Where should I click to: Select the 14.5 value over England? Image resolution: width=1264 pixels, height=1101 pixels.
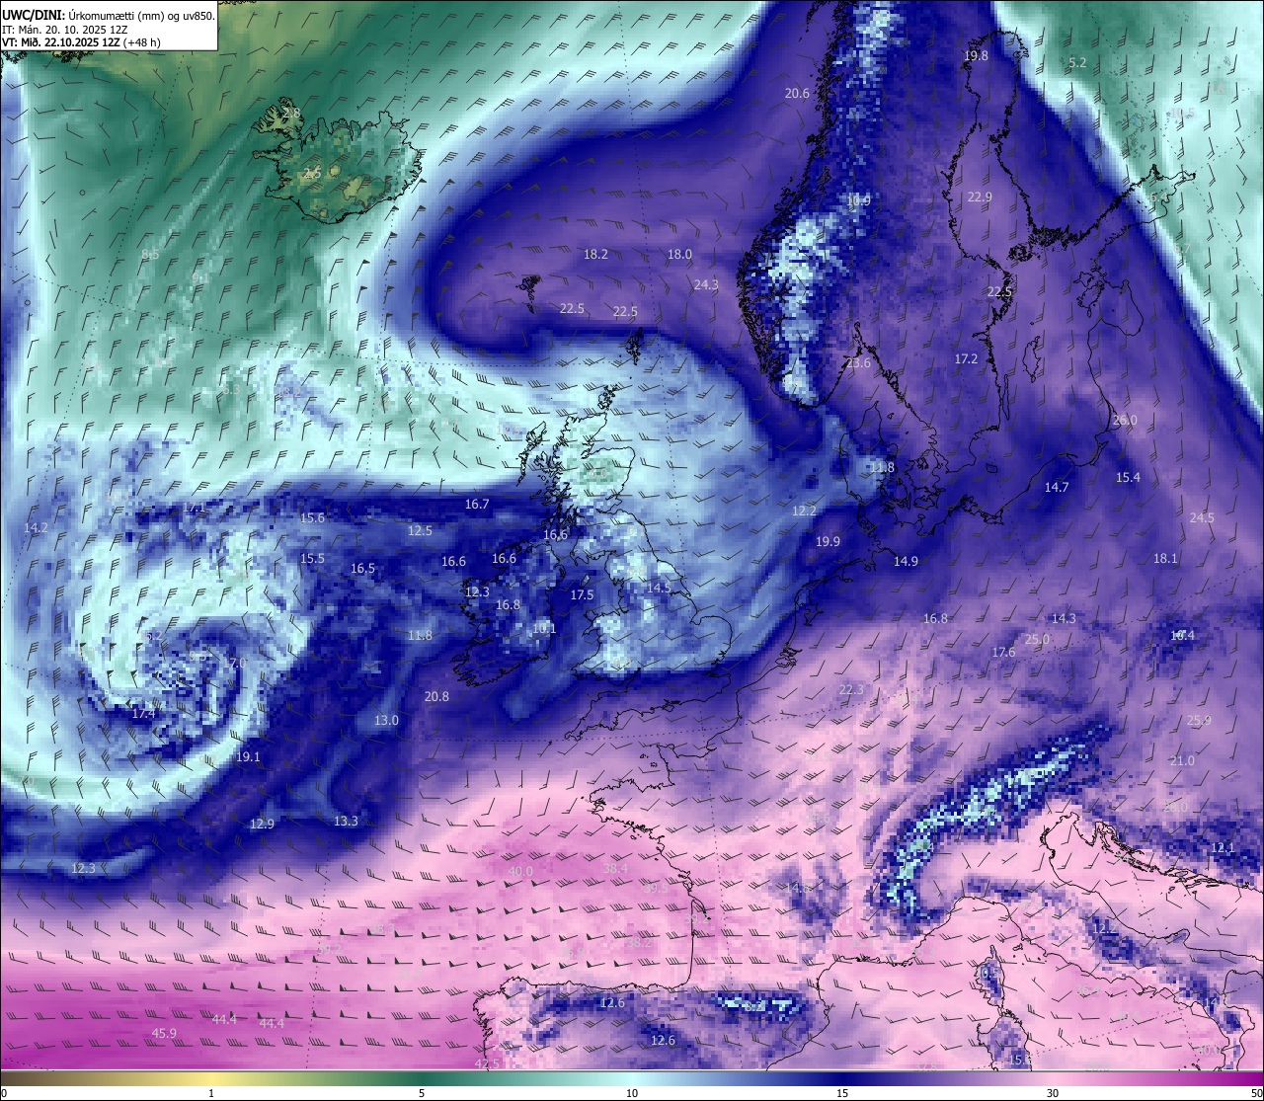pos(659,588)
